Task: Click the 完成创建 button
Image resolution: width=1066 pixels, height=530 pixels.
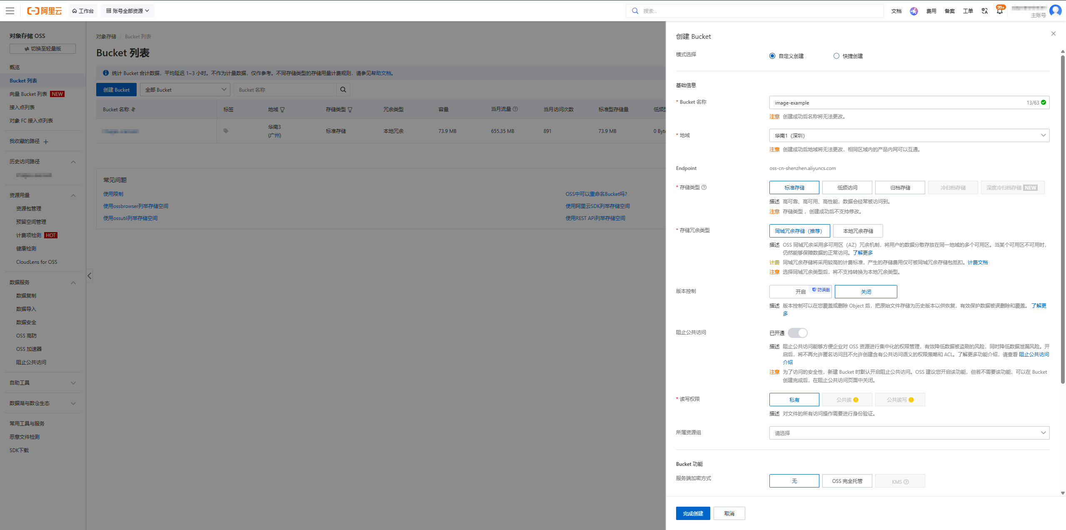Action: coord(693,513)
